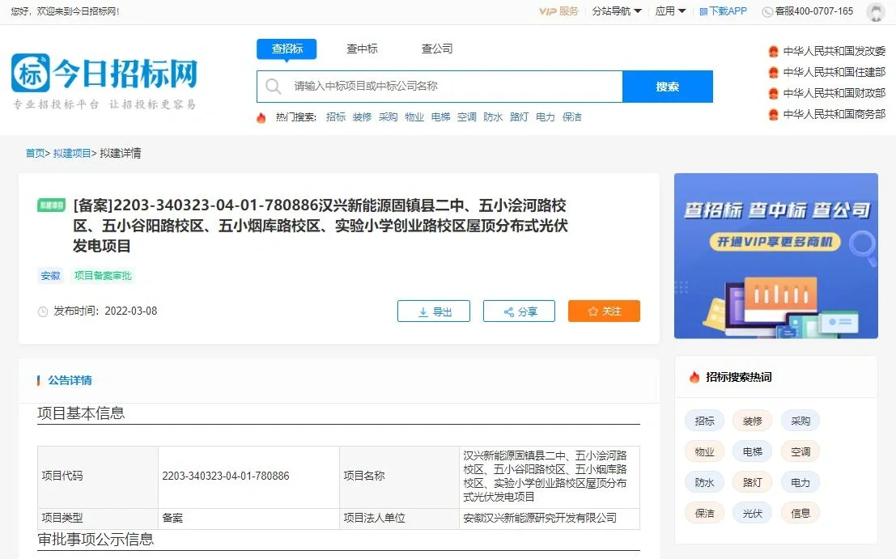Click the download arrow icon on 导出 button

pos(423,311)
